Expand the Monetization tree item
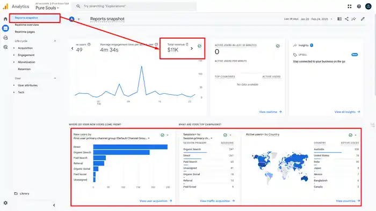The height and width of the screenshot is (211, 376). point(14,62)
